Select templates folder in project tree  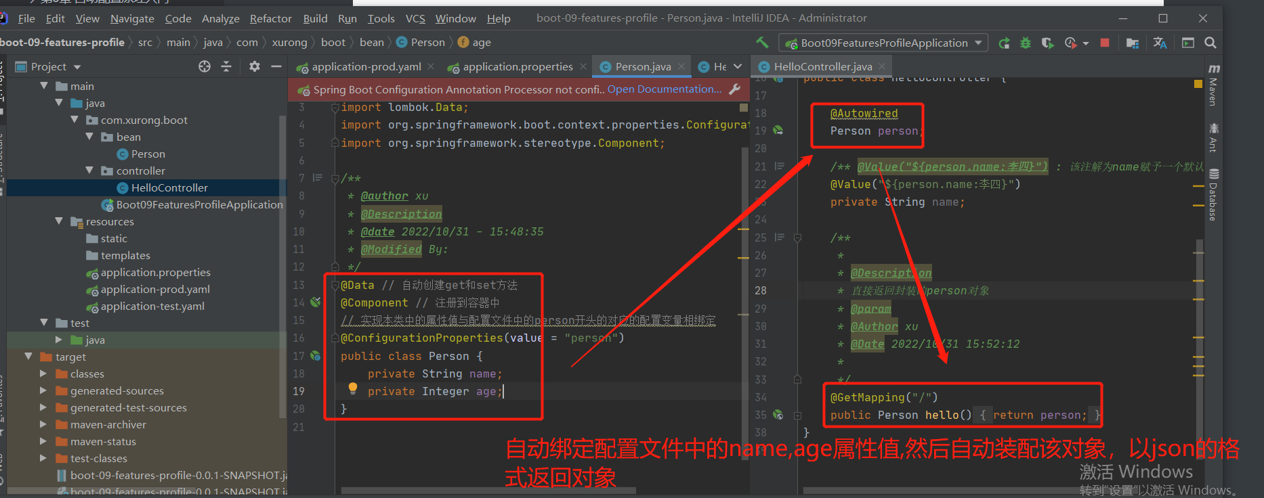pos(125,255)
